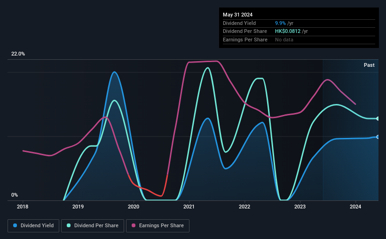This screenshot has width=386, height=239.
Task: Select the 2022 x-axis label
Action: tap(244, 207)
